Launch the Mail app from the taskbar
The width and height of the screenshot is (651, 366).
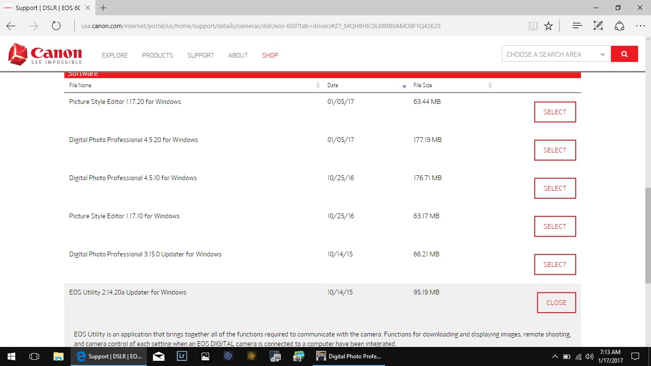159,356
